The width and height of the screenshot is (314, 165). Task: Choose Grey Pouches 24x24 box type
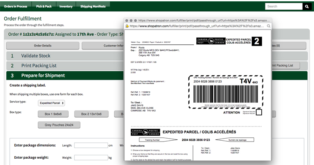click(x=59, y=125)
